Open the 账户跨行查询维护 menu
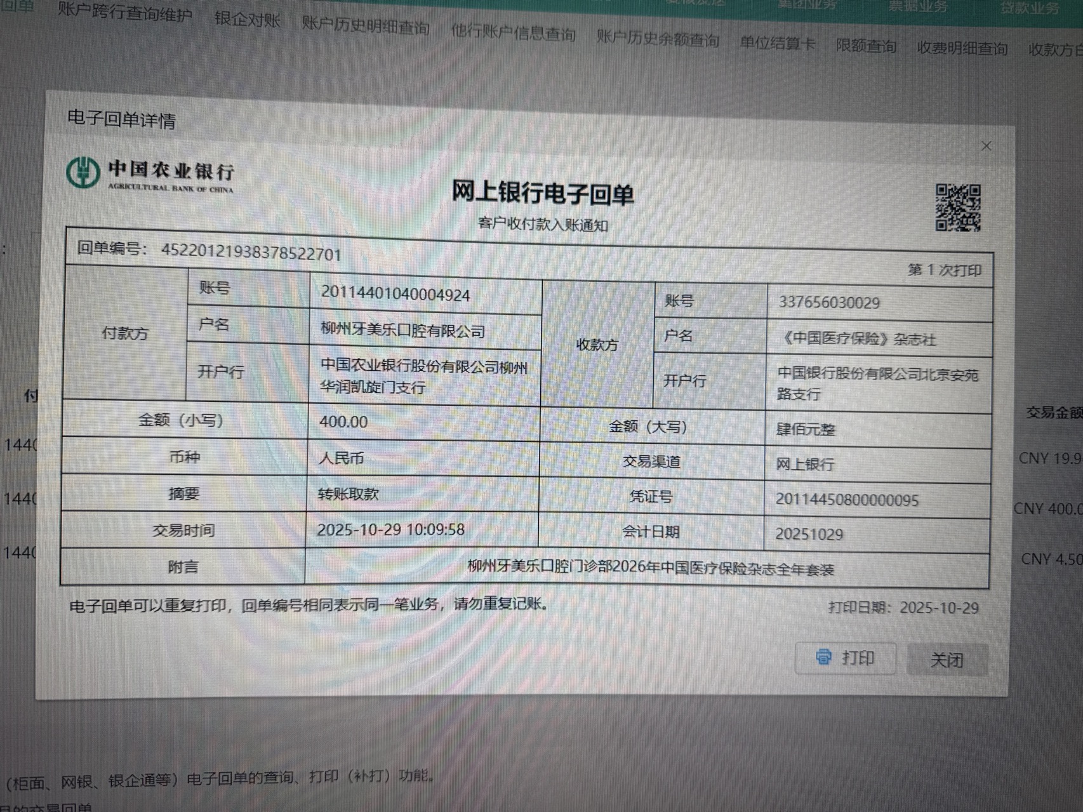 (125, 13)
